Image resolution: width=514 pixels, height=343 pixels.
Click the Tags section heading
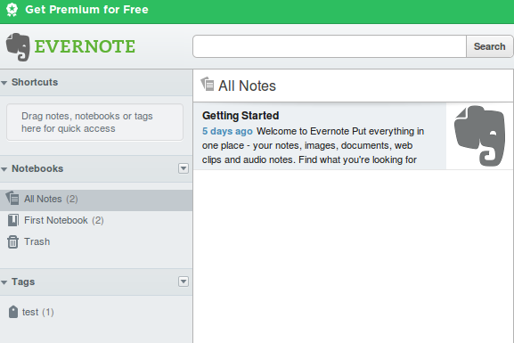coord(23,282)
